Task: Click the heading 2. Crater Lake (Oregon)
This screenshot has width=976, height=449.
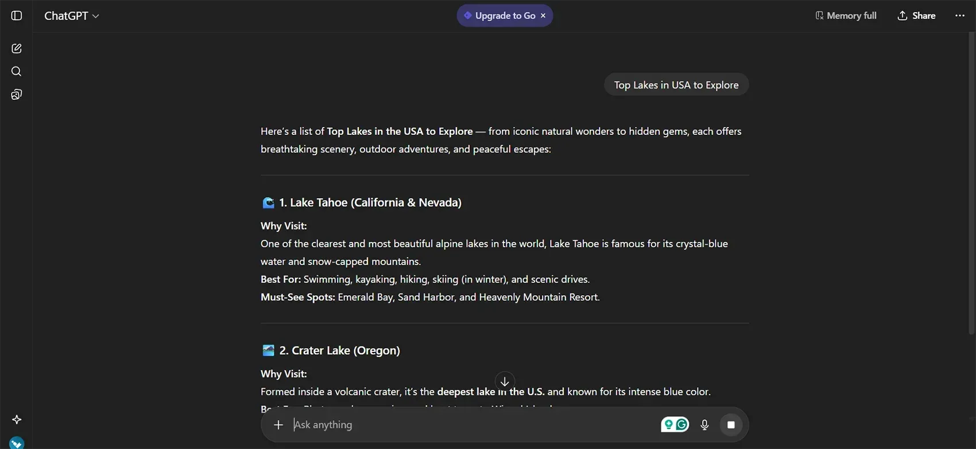Action: point(340,350)
